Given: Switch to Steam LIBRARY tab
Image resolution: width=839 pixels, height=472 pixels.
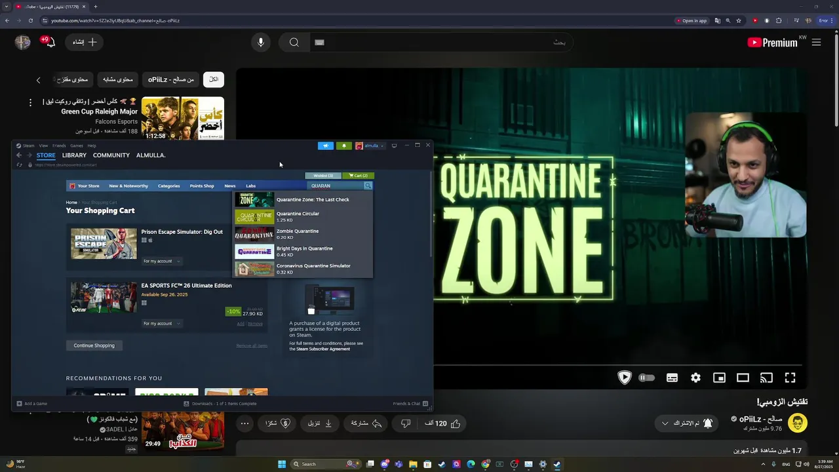Looking at the screenshot, I should [74, 155].
